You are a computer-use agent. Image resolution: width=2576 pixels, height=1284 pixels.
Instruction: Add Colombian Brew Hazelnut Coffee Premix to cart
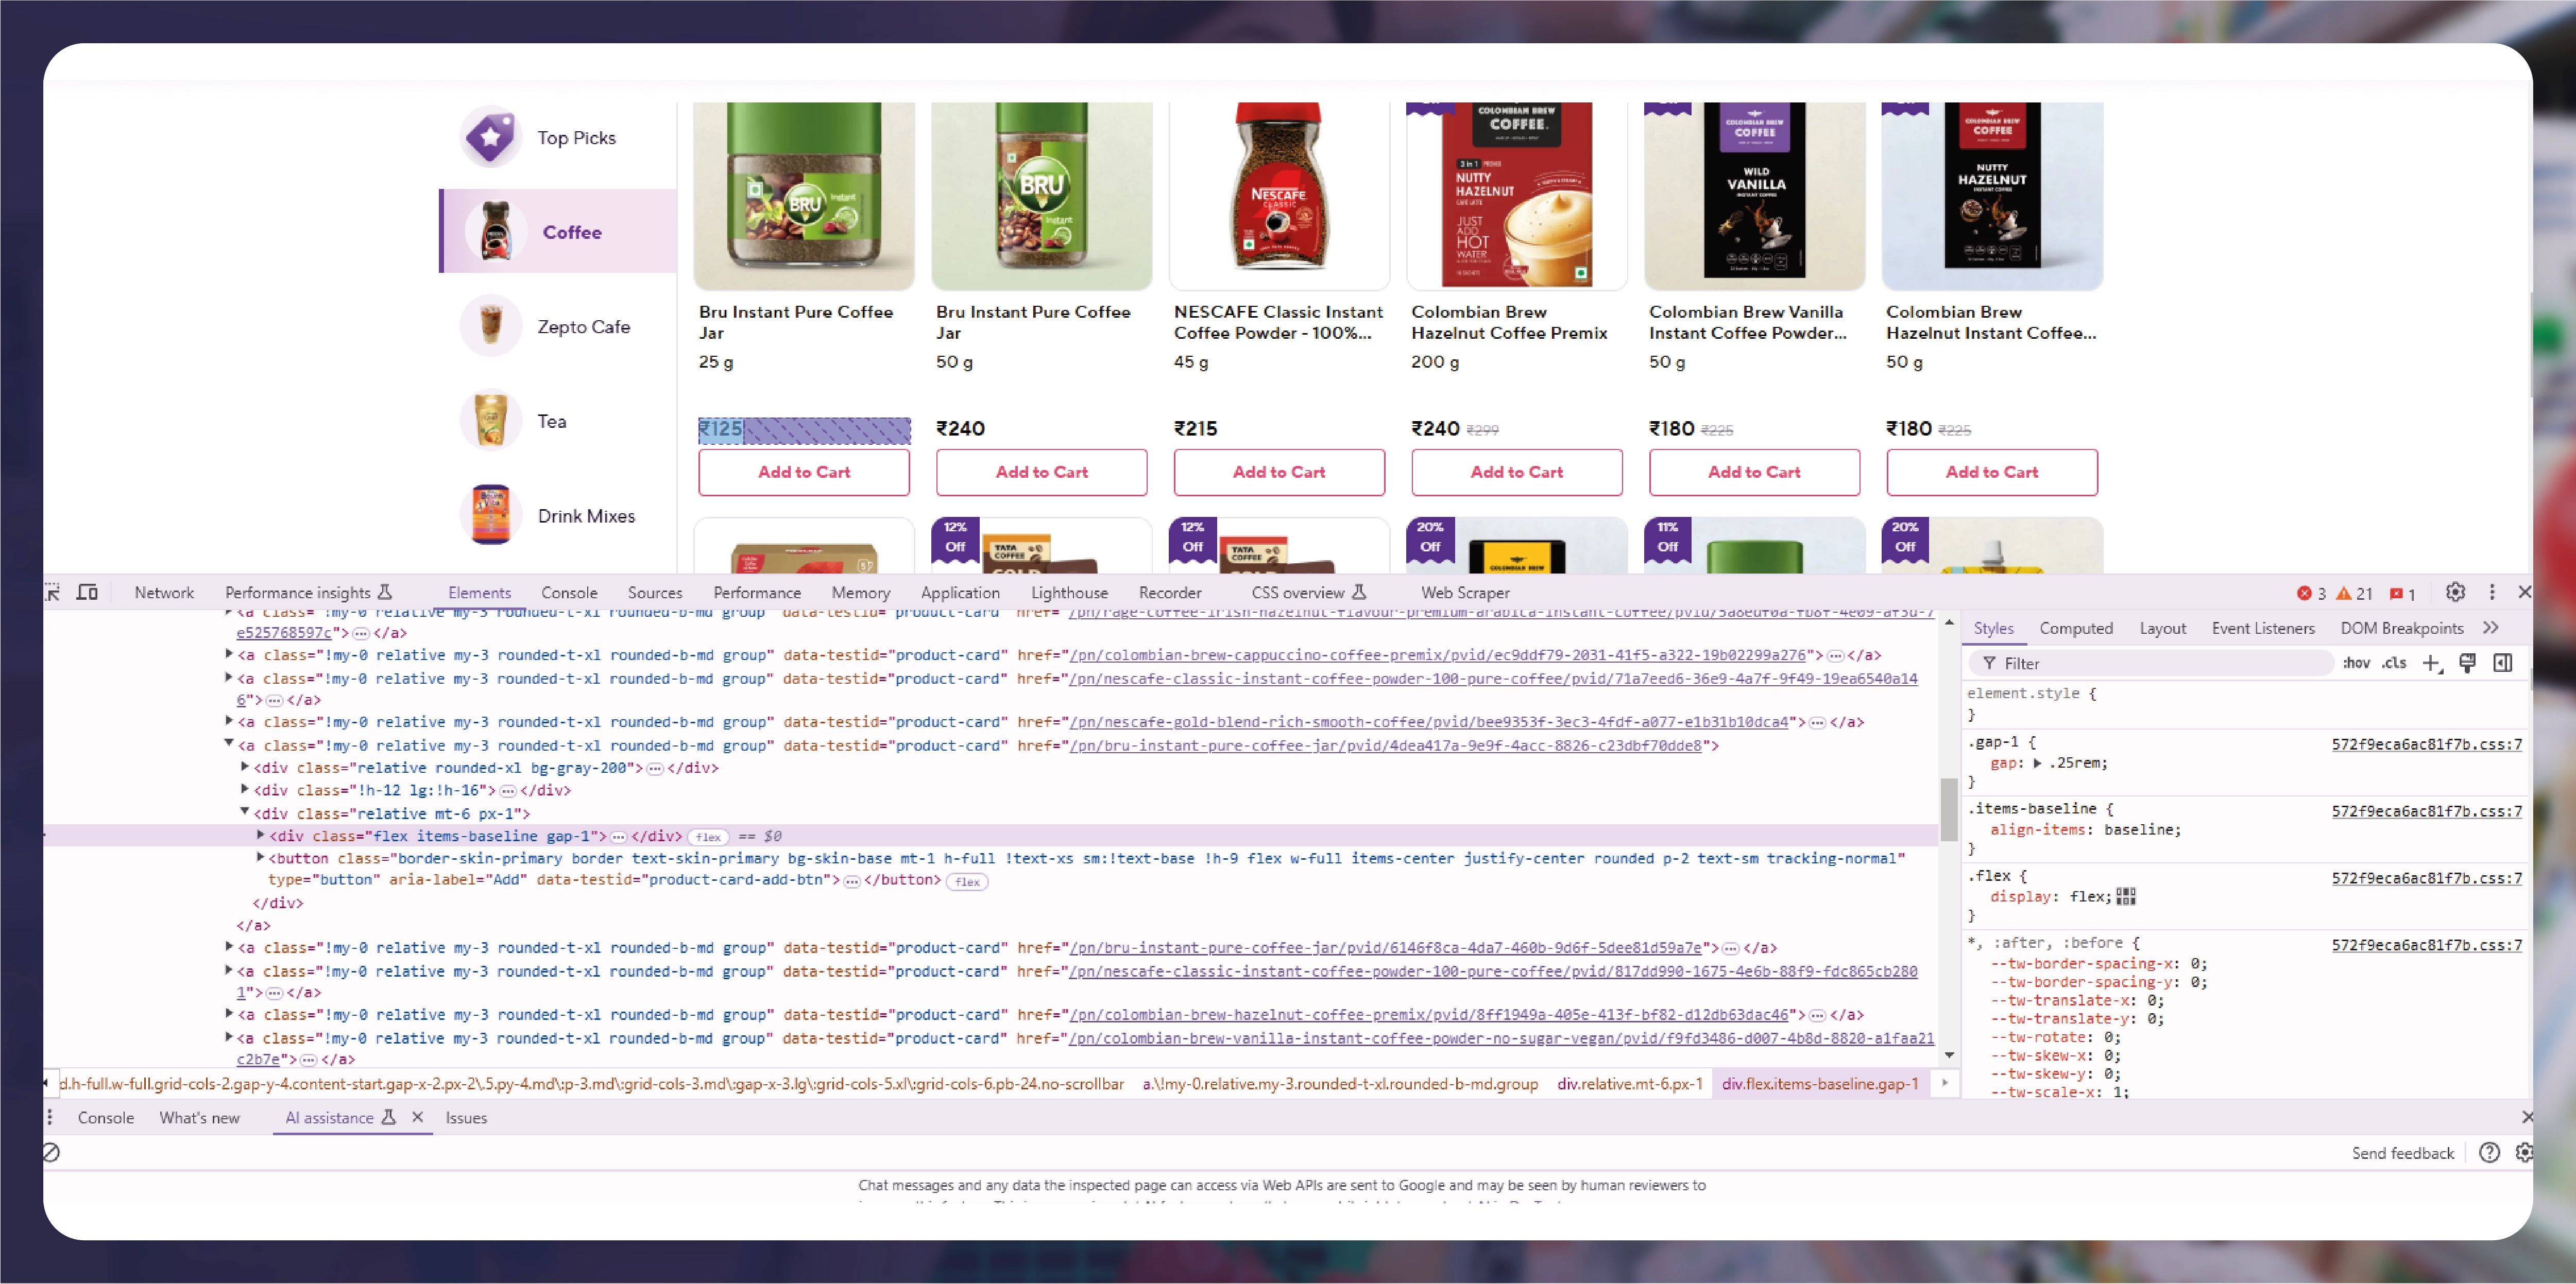(x=1517, y=472)
